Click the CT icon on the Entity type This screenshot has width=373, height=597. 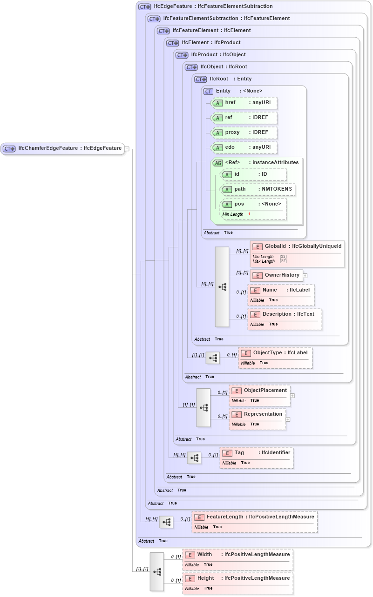tap(208, 91)
